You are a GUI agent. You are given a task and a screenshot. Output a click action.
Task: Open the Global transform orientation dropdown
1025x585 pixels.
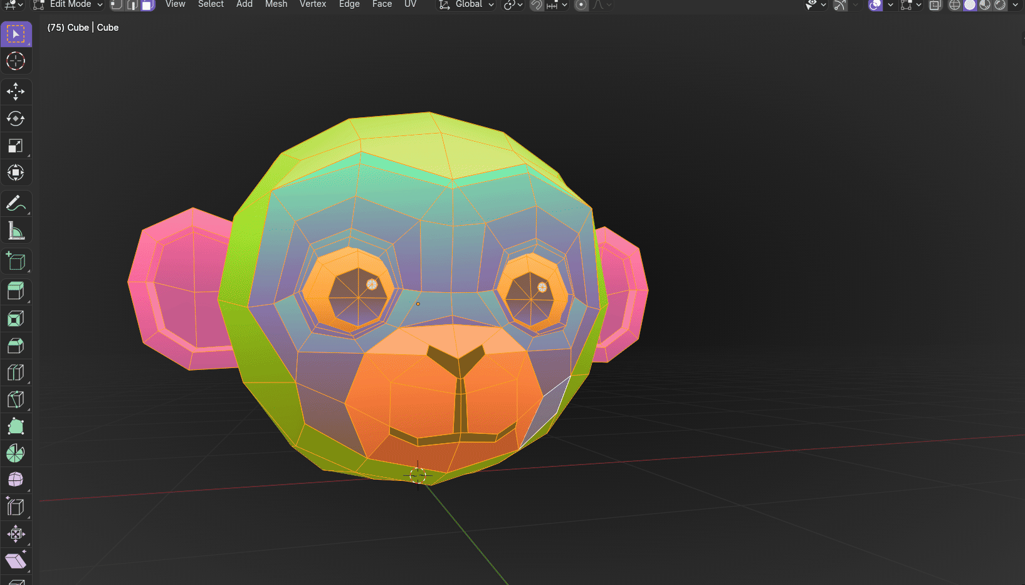[467, 5]
